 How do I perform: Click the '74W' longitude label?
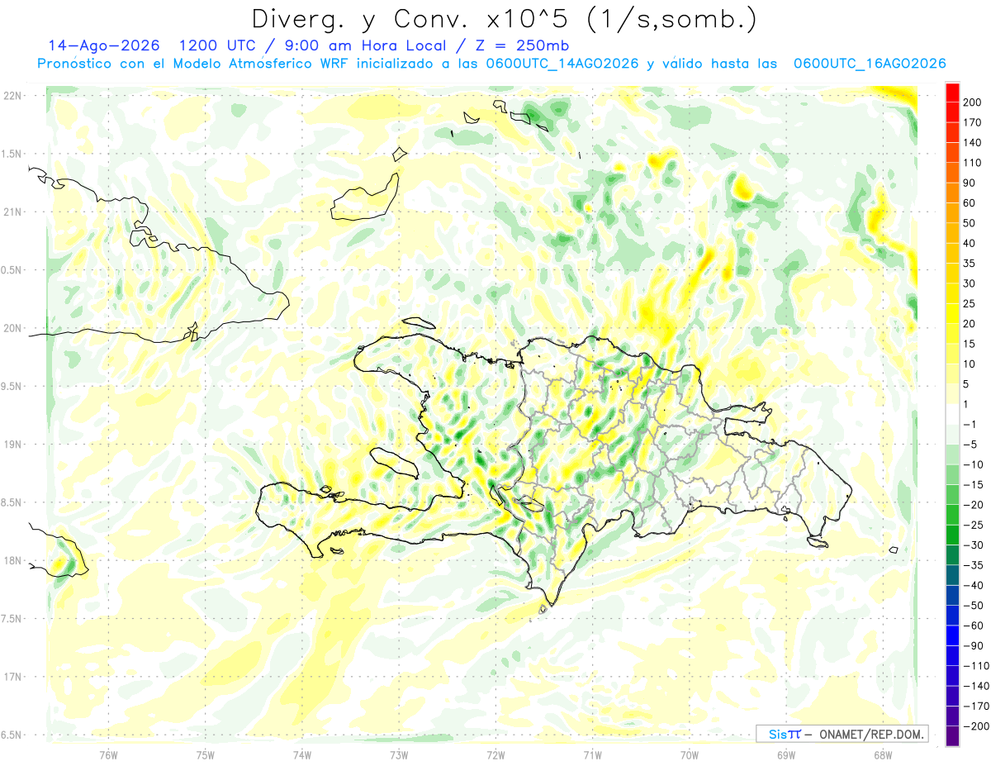click(x=302, y=755)
